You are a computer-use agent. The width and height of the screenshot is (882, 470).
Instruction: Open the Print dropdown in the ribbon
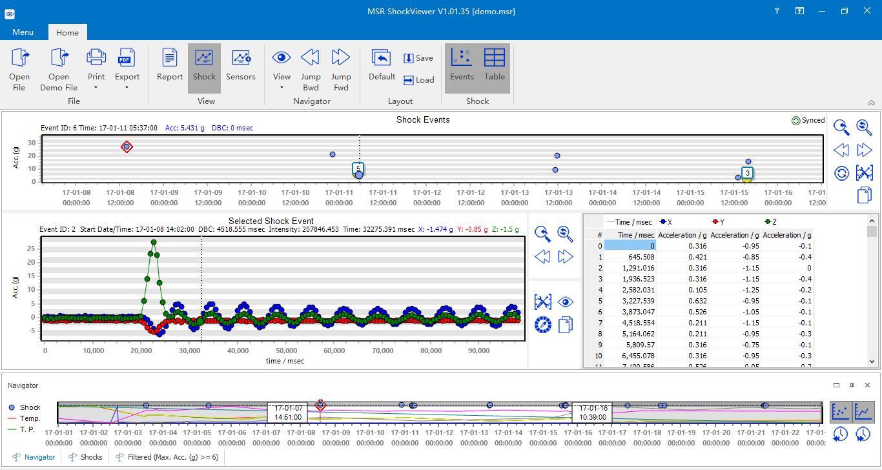[x=96, y=69]
